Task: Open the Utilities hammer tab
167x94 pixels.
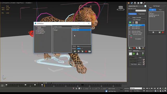Action: pos(144,3)
